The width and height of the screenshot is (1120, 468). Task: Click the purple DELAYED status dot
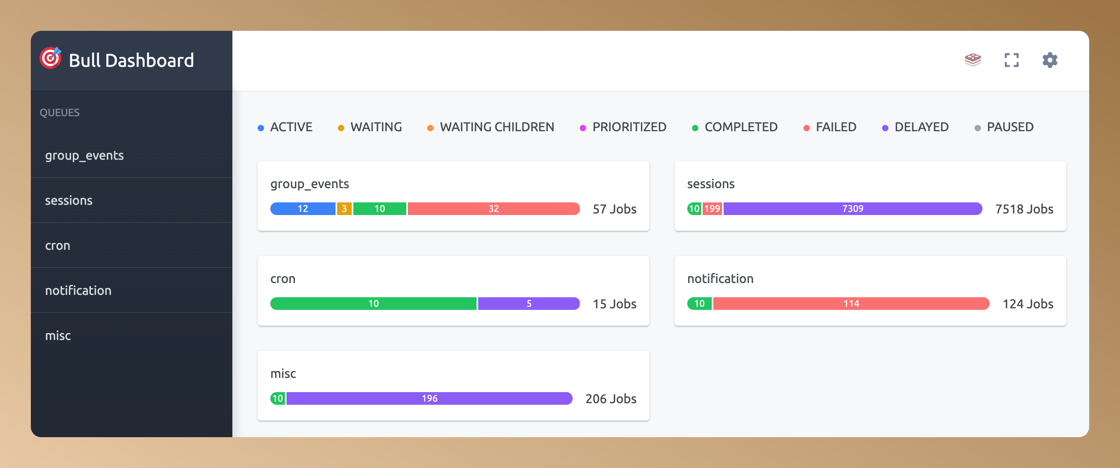[x=886, y=127]
